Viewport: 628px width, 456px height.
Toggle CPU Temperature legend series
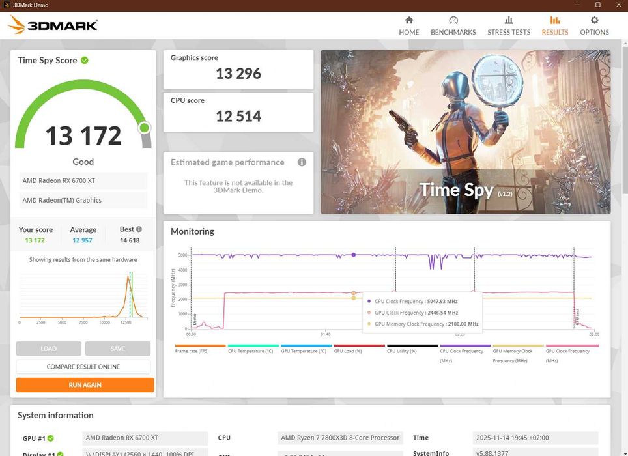(x=253, y=349)
